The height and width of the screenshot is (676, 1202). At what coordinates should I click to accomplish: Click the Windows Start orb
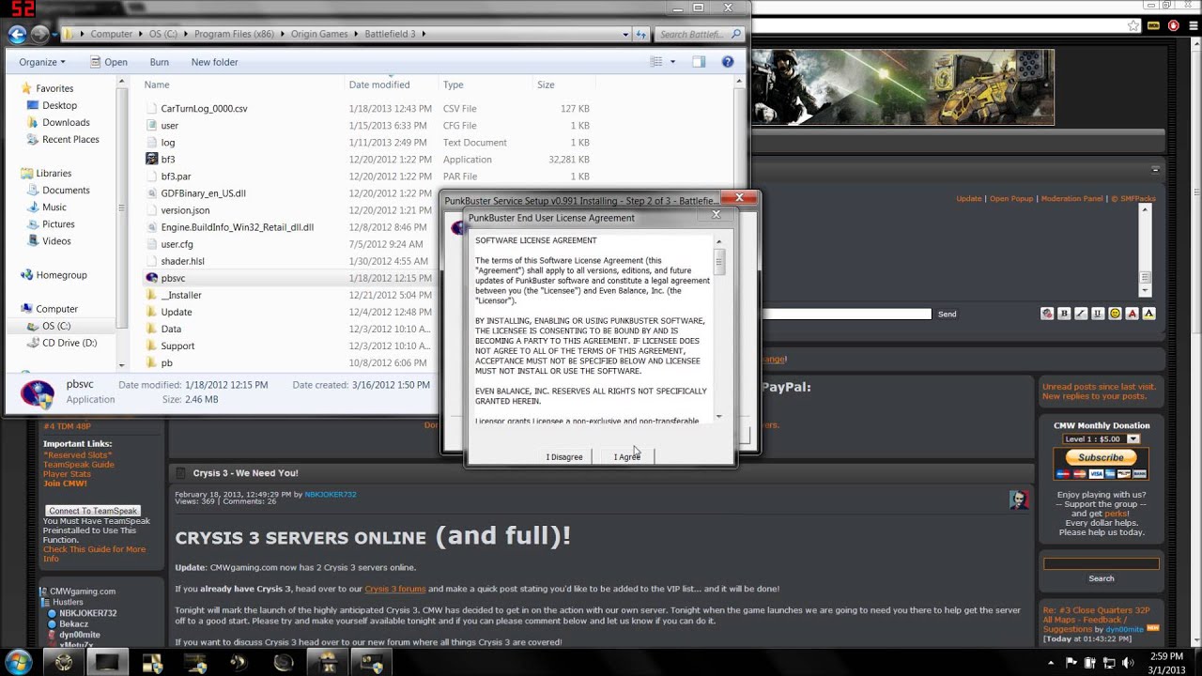pos(19,662)
